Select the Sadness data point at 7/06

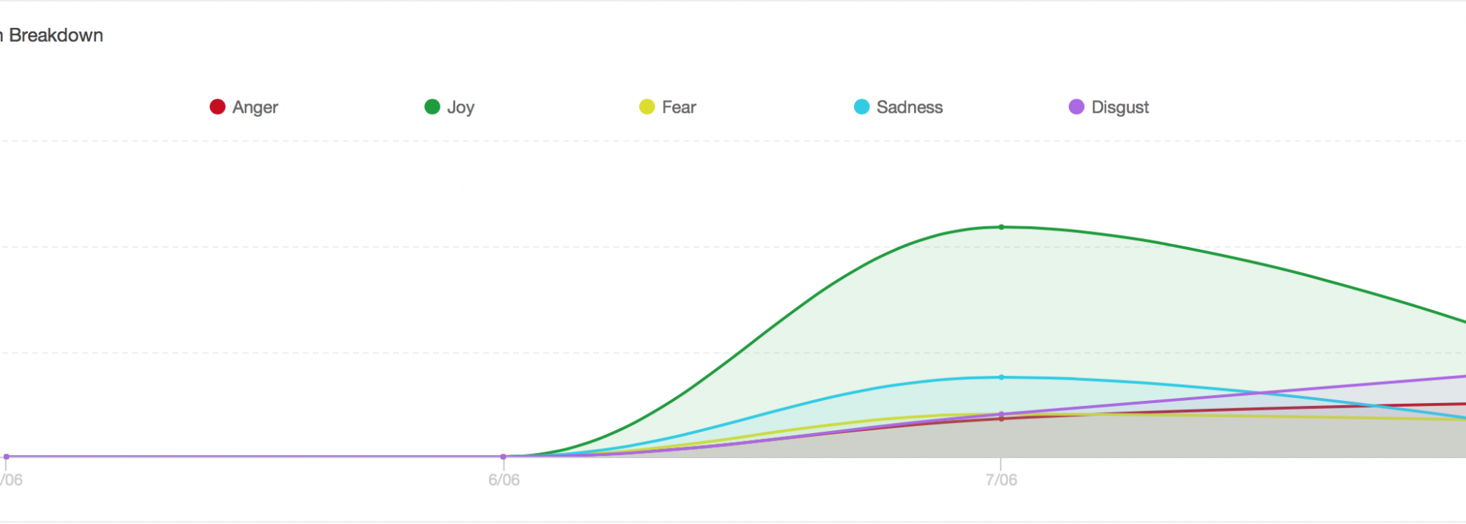point(1001,377)
